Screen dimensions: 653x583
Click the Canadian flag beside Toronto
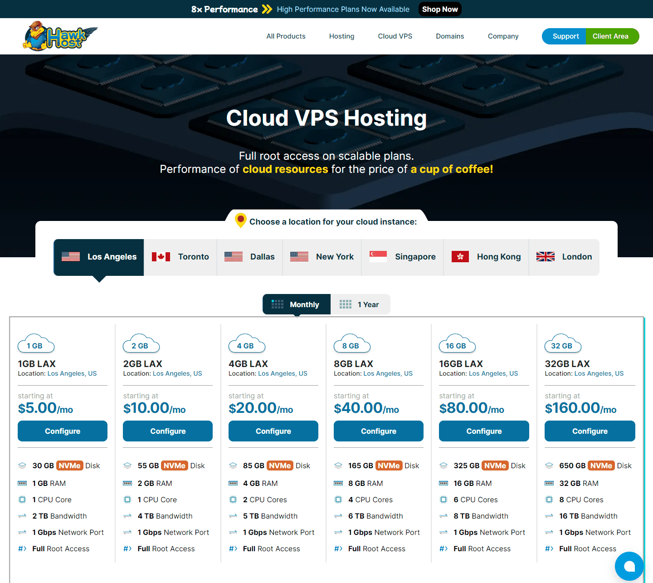[161, 257]
